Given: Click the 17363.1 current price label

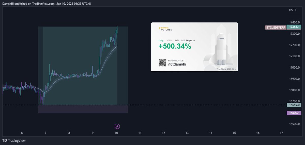Looking at the screenshot, I should pos(295,27).
